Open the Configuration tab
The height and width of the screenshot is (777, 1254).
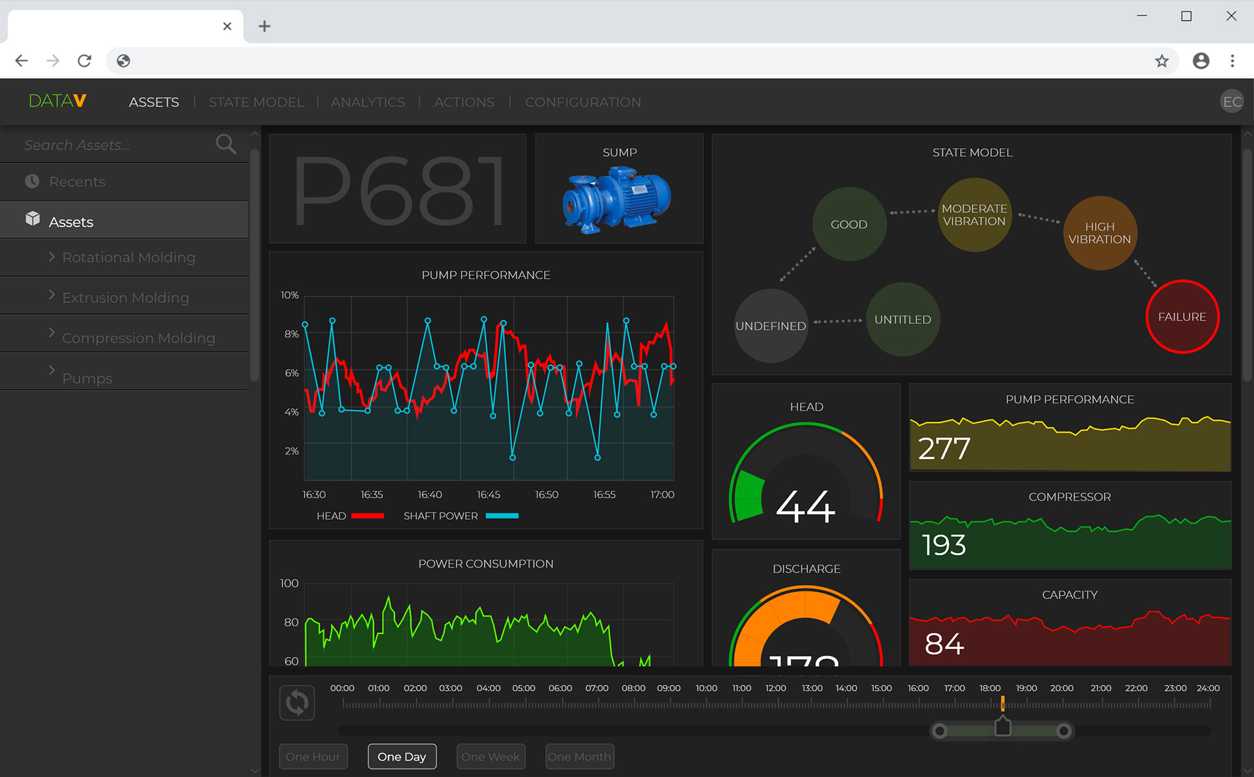click(583, 102)
